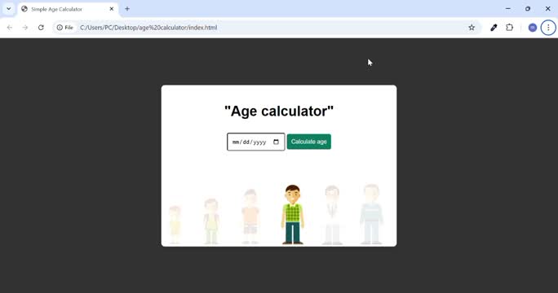
Task: Go back using the browser back arrow
Action: click(x=10, y=28)
